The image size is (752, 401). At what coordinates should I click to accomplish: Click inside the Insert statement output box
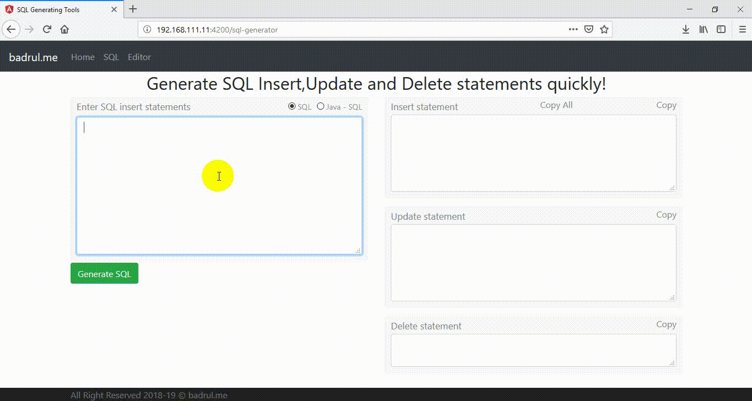click(x=533, y=153)
